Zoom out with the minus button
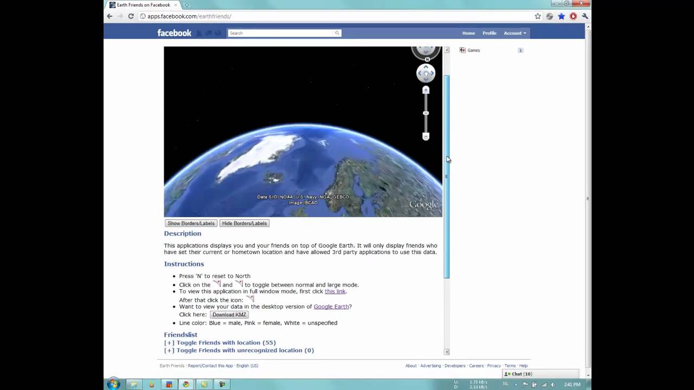The height and width of the screenshot is (390, 694). (x=426, y=136)
